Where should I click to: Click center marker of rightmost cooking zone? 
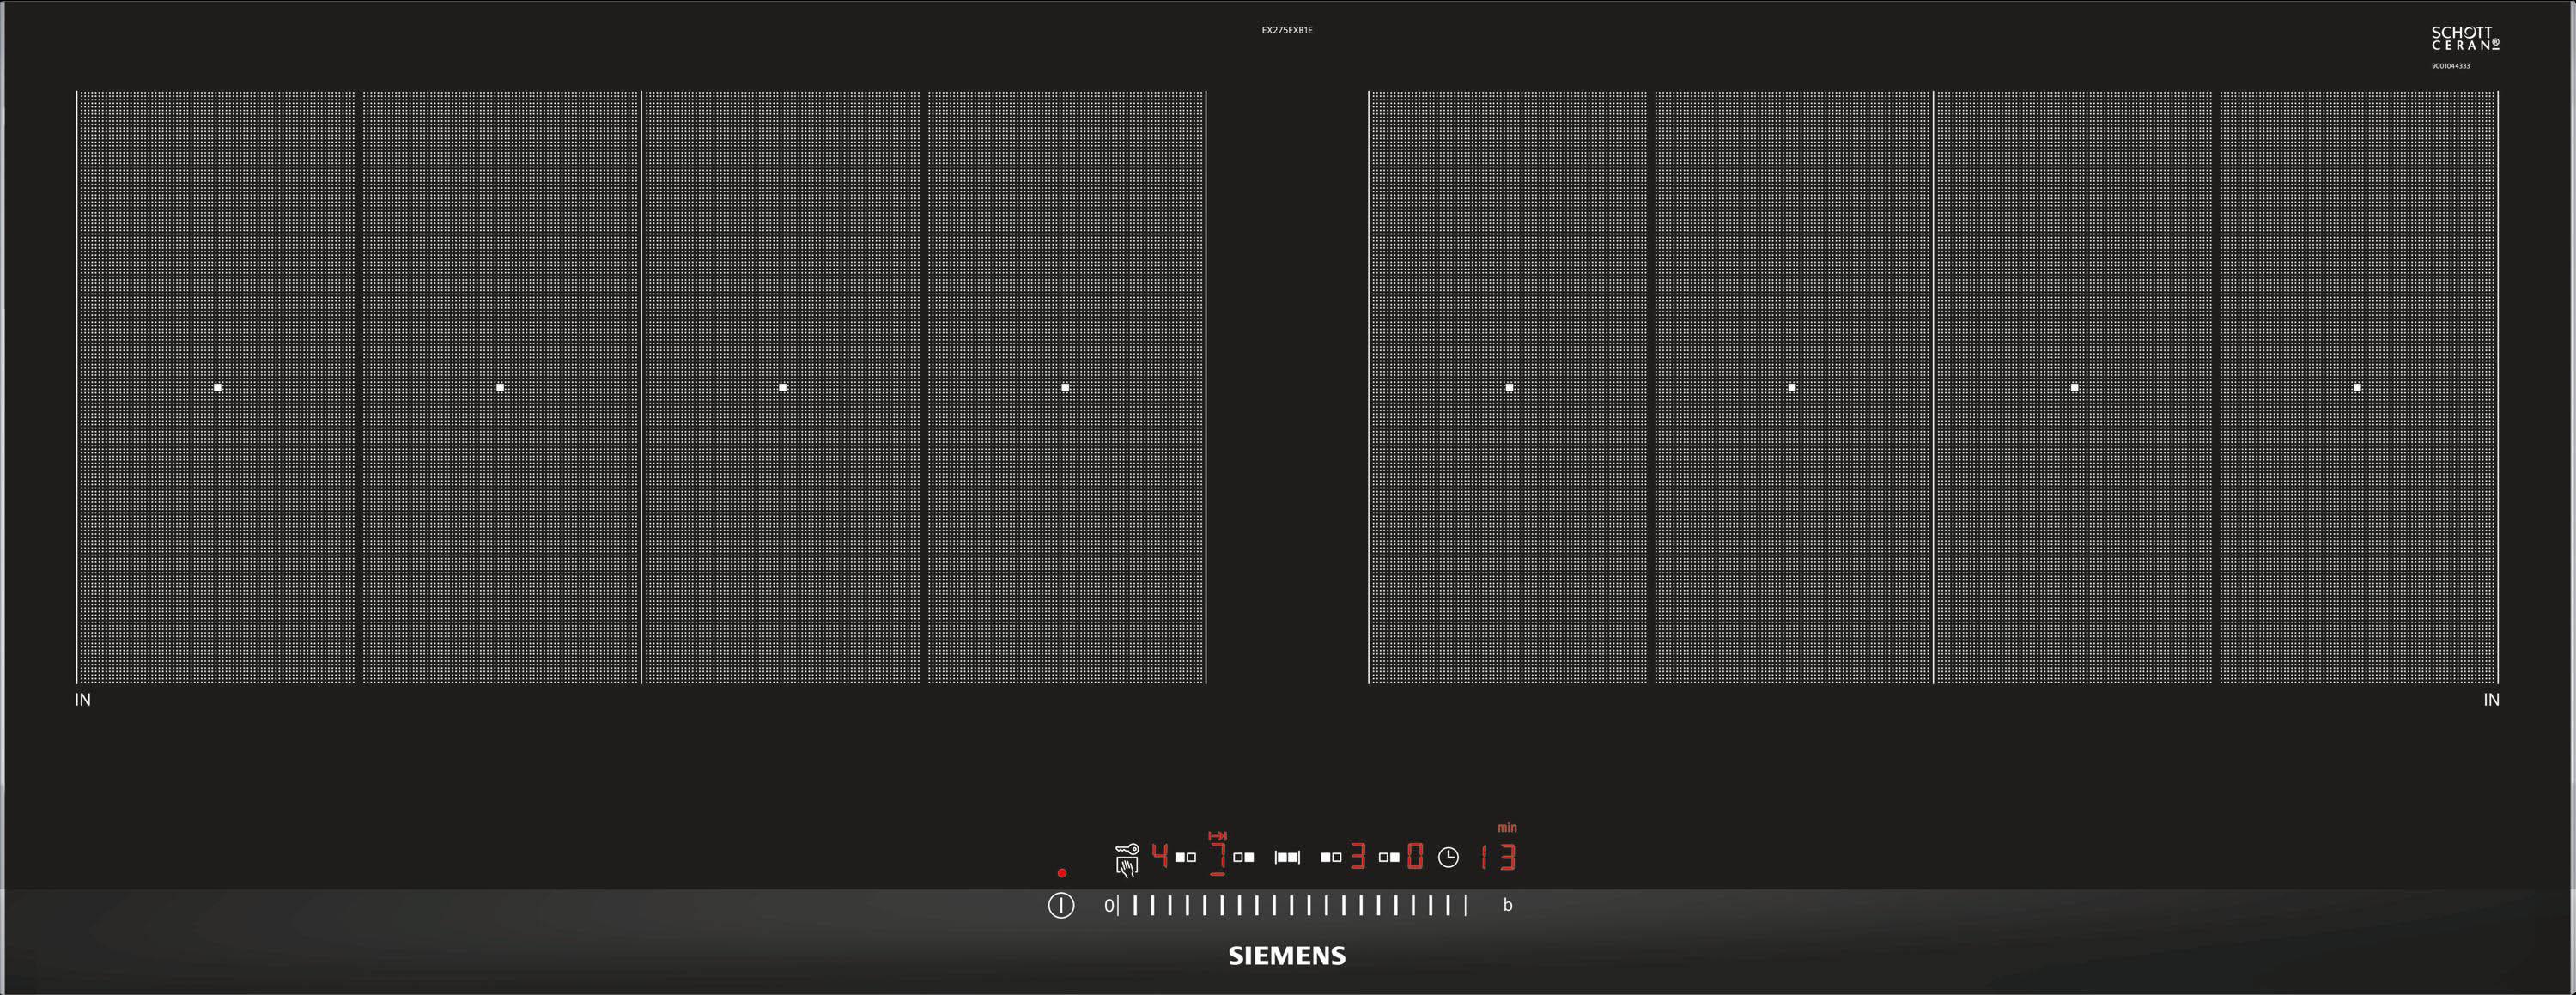tap(2357, 387)
